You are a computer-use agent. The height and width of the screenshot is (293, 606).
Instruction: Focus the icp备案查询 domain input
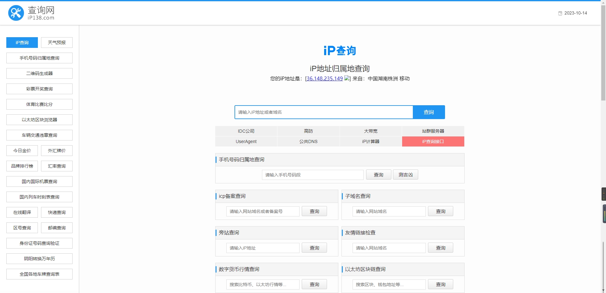263,211
